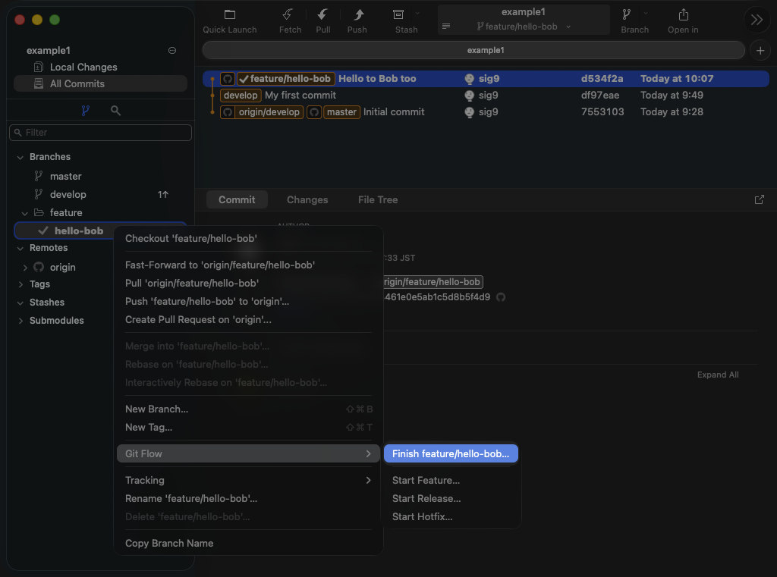Select the develop branch in sidebar

[68, 195]
